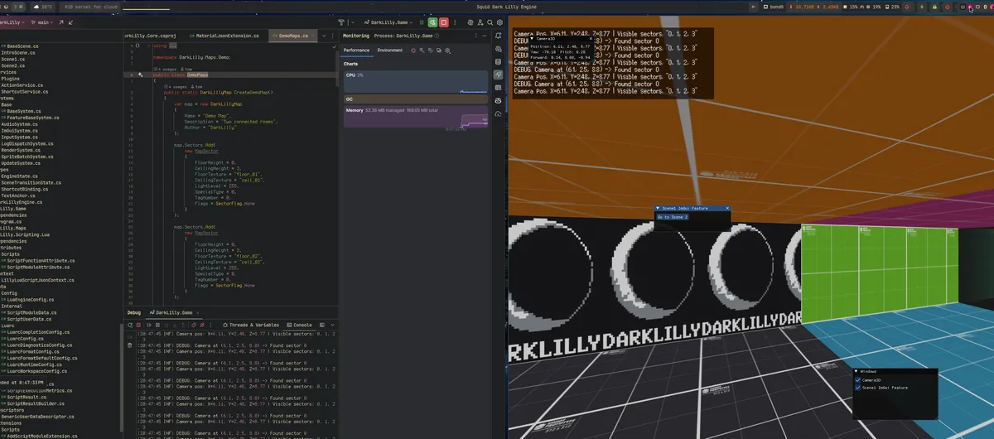
Task: Click the green rerun debug button
Action: 432,22
